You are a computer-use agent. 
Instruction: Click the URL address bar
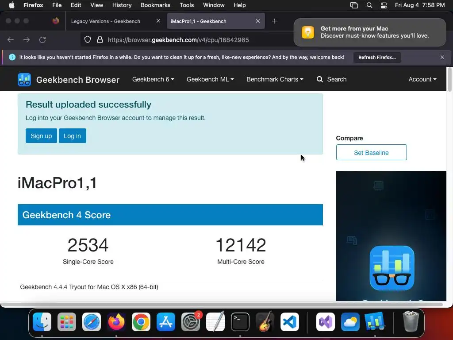tap(178, 40)
